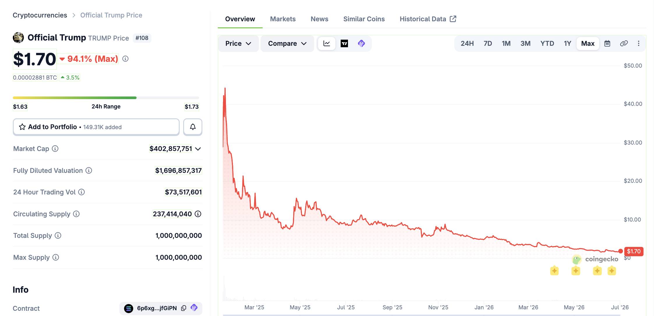Screen dimensions: 654x316
Task: Show Market Cap info tooltip
Action: (x=55, y=149)
